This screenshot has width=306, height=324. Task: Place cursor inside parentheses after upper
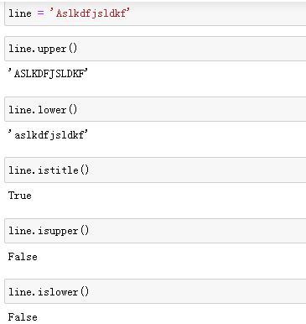pyautogui.click(x=72, y=49)
